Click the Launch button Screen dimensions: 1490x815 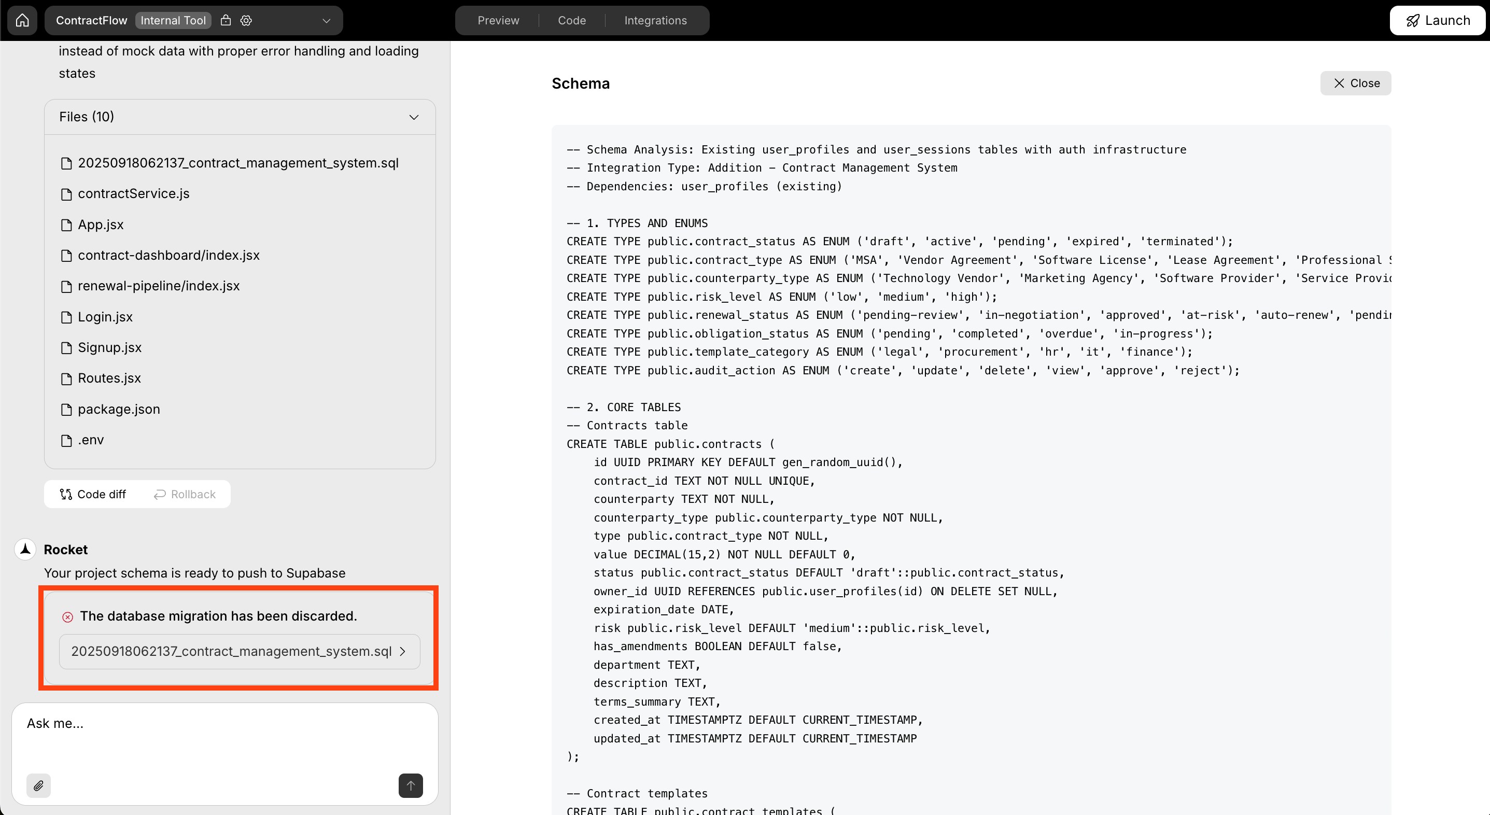[1438, 20]
